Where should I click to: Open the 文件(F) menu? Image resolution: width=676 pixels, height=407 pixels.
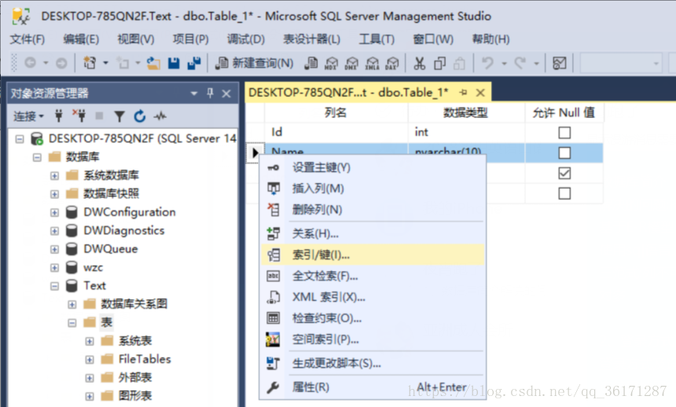coord(28,39)
